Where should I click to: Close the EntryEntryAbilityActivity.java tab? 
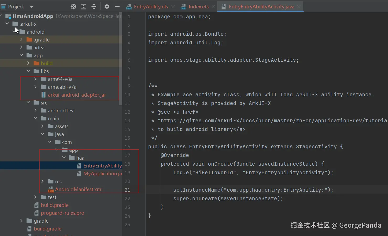[x=299, y=7]
